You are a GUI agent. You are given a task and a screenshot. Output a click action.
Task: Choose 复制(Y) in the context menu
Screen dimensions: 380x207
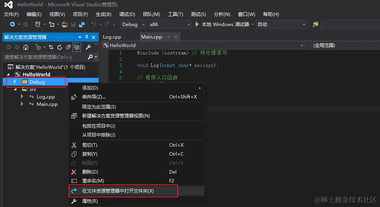[137, 154]
